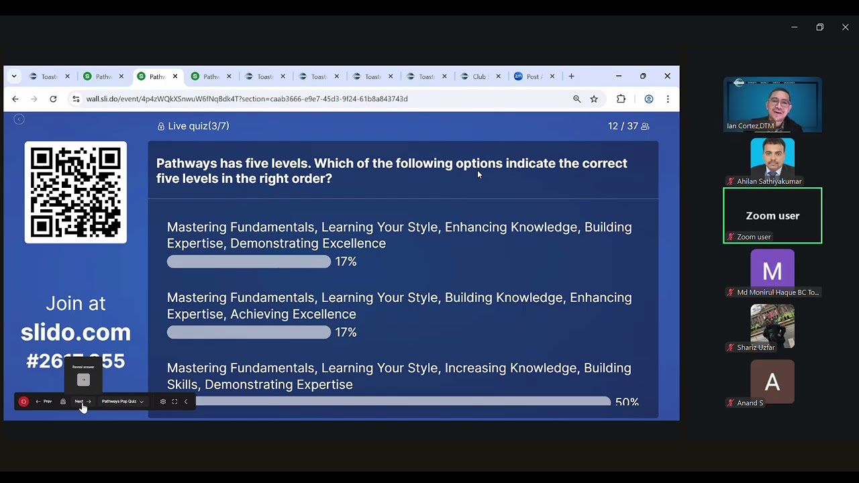Open the Chrome extensions menu
Screen dimensions: 859x483
coord(621,99)
